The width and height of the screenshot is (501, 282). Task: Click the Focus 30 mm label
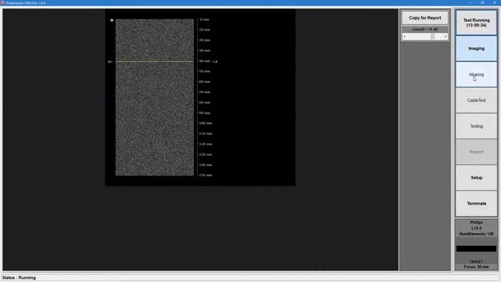(x=476, y=267)
